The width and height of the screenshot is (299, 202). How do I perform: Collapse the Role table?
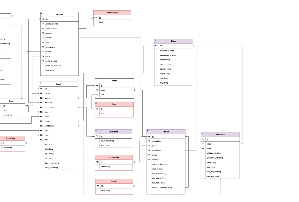(x=96, y=103)
